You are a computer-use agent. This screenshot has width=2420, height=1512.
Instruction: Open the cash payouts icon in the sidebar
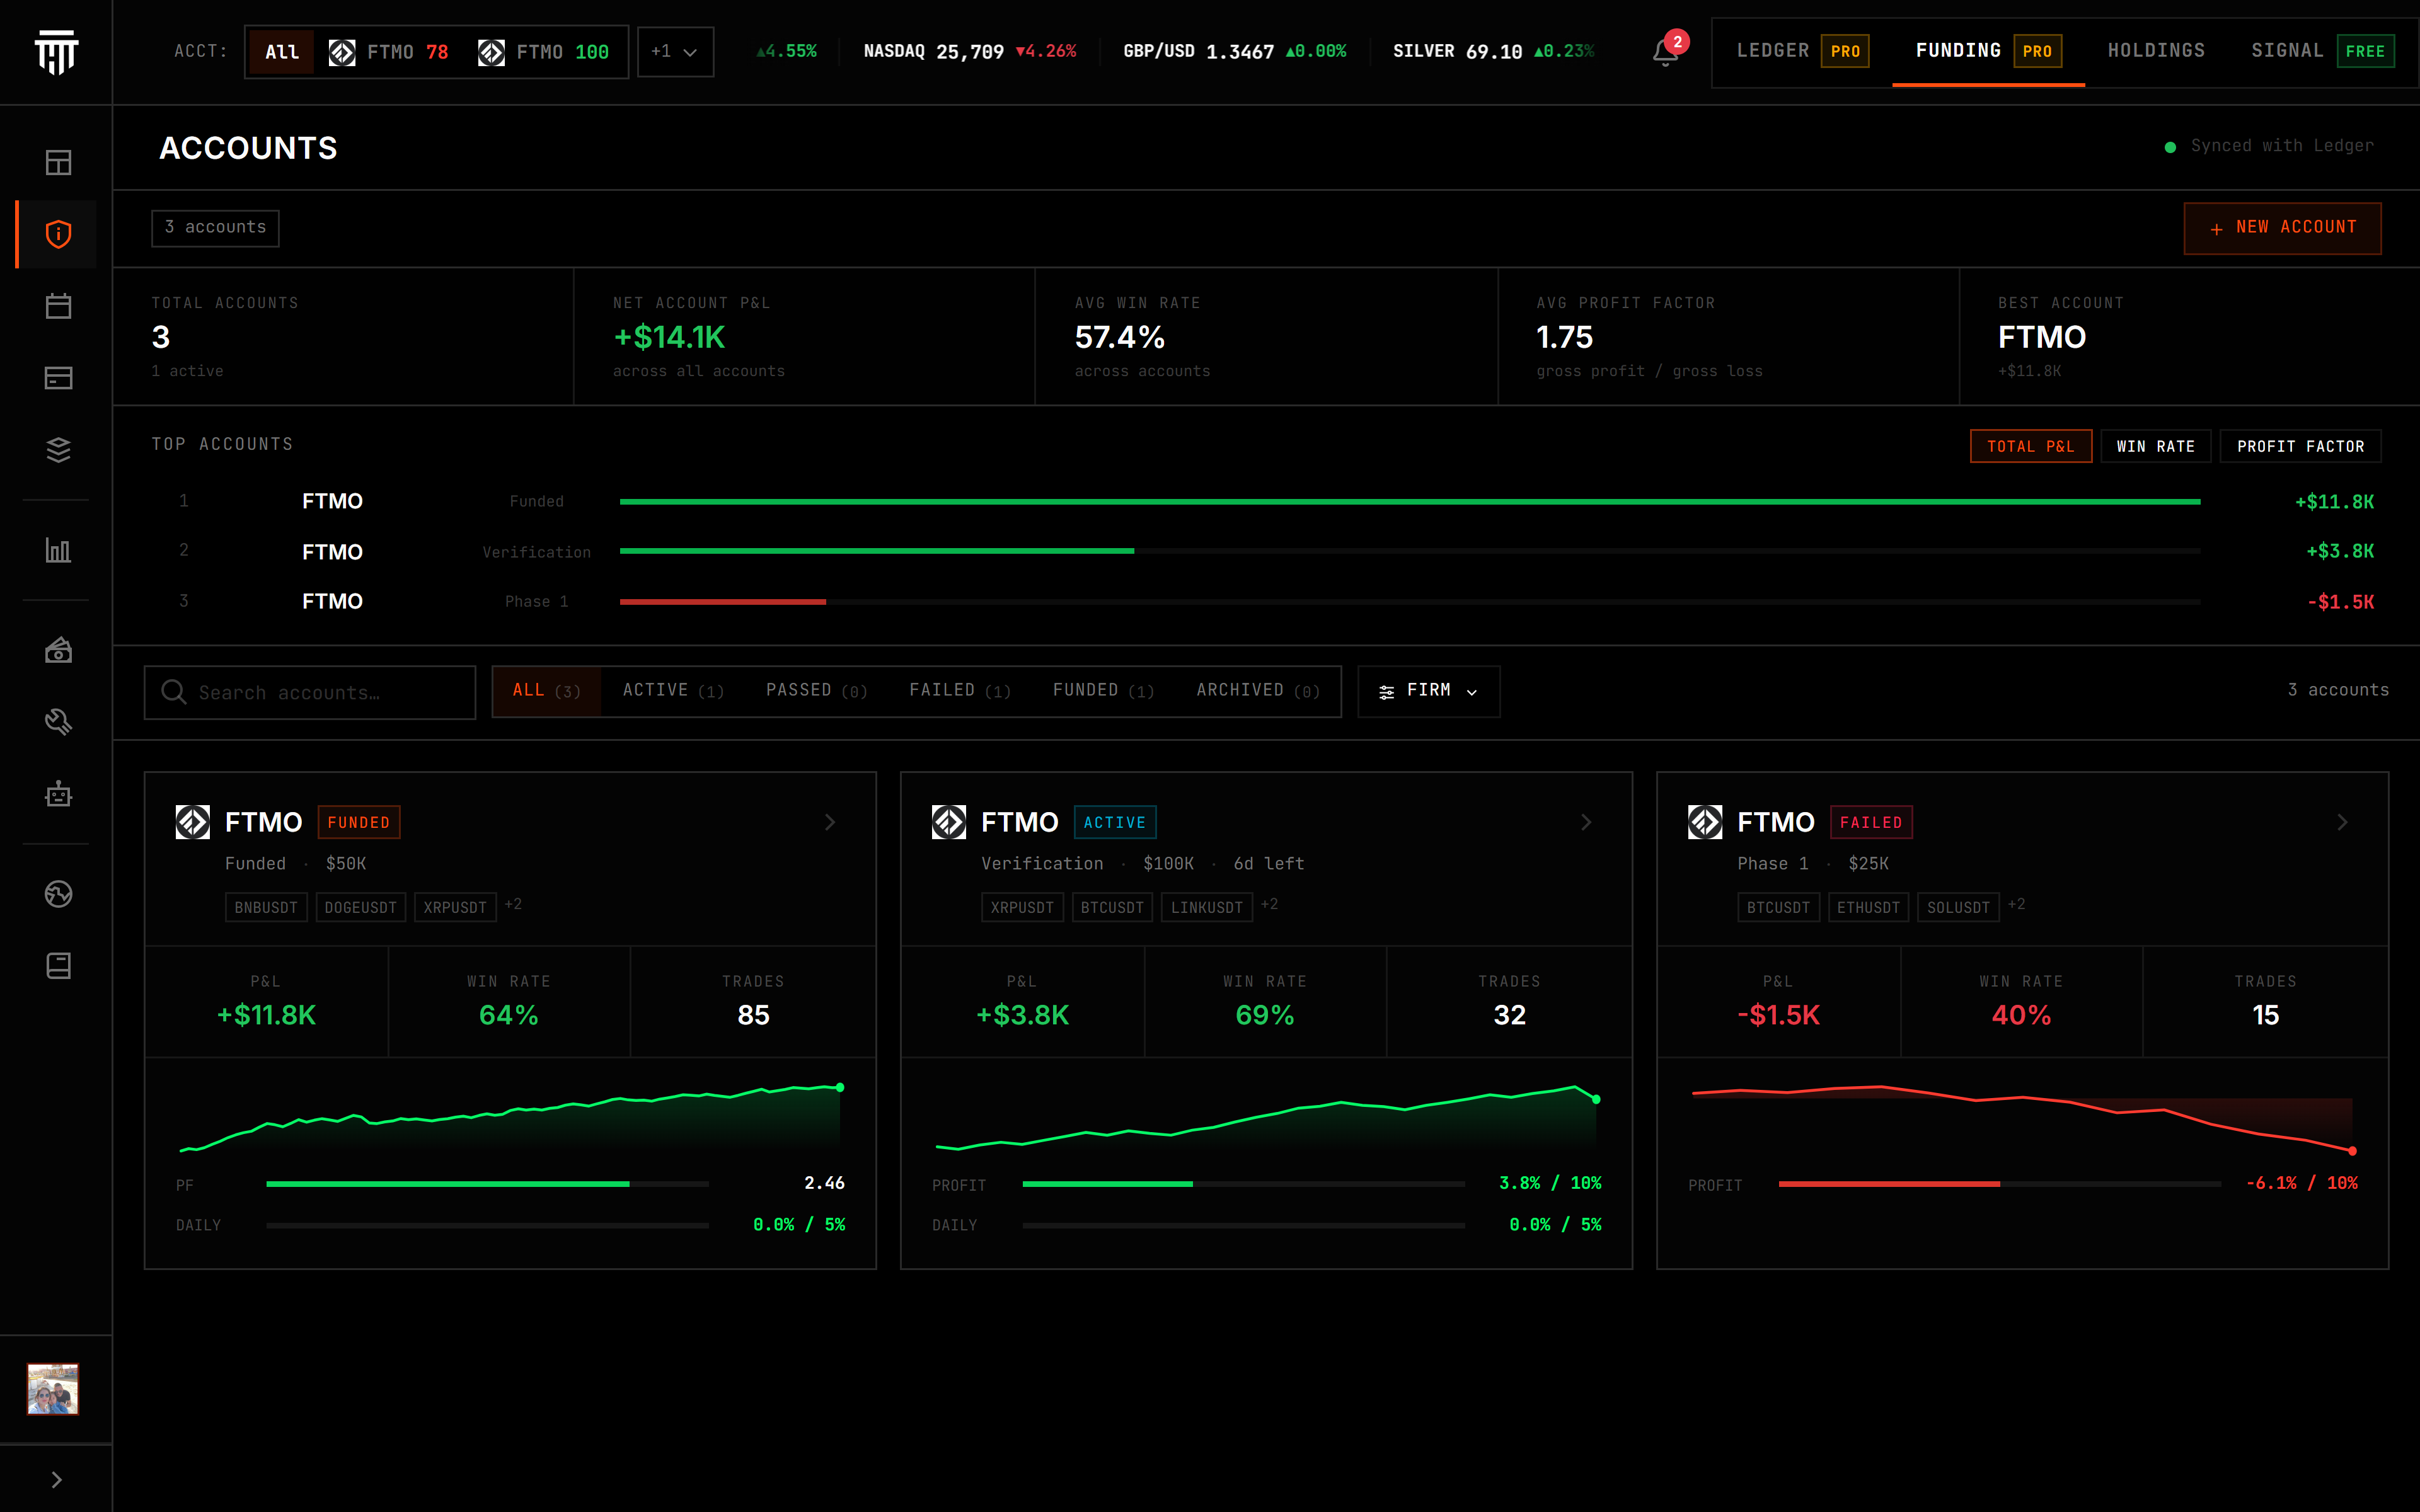click(59, 651)
